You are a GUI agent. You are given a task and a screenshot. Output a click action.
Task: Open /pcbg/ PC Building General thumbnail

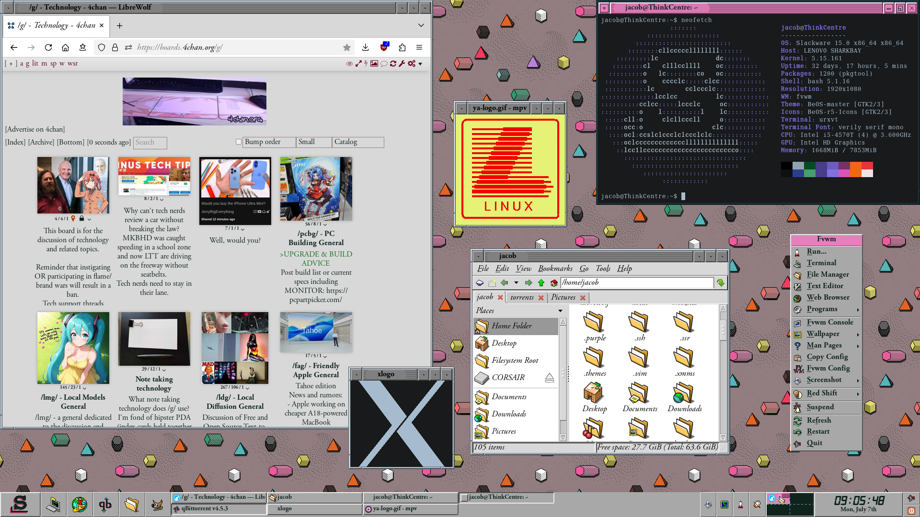pyautogui.click(x=316, y=189)
